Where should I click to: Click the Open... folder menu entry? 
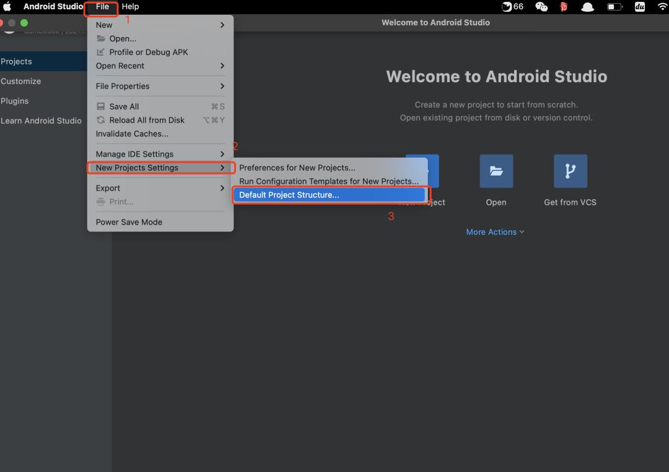122,38
